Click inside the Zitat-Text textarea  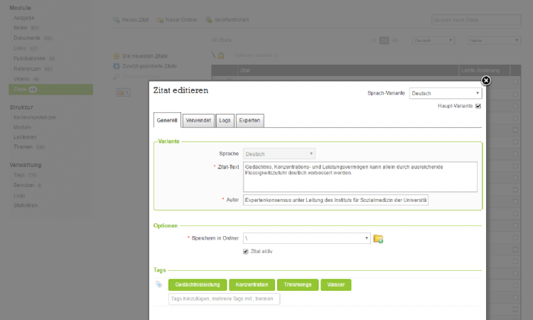point(360,176)
